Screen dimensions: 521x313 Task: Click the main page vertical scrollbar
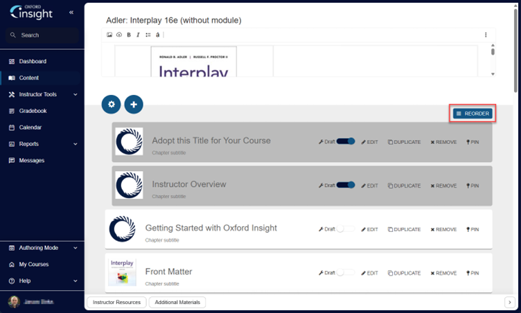pyautogui.click(x=515, y=51)
